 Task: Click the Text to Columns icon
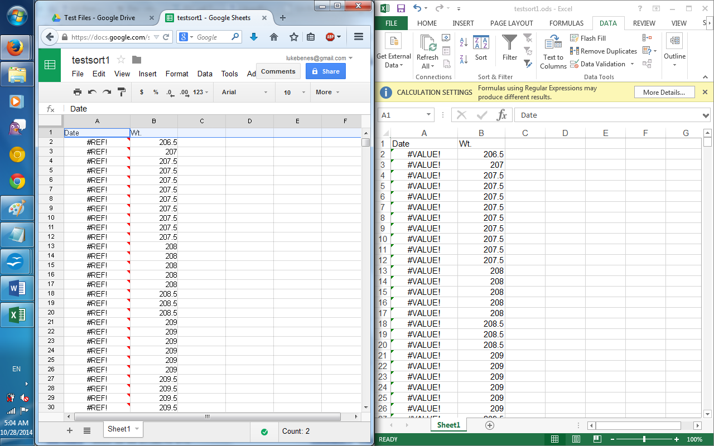tap(553, 52)
